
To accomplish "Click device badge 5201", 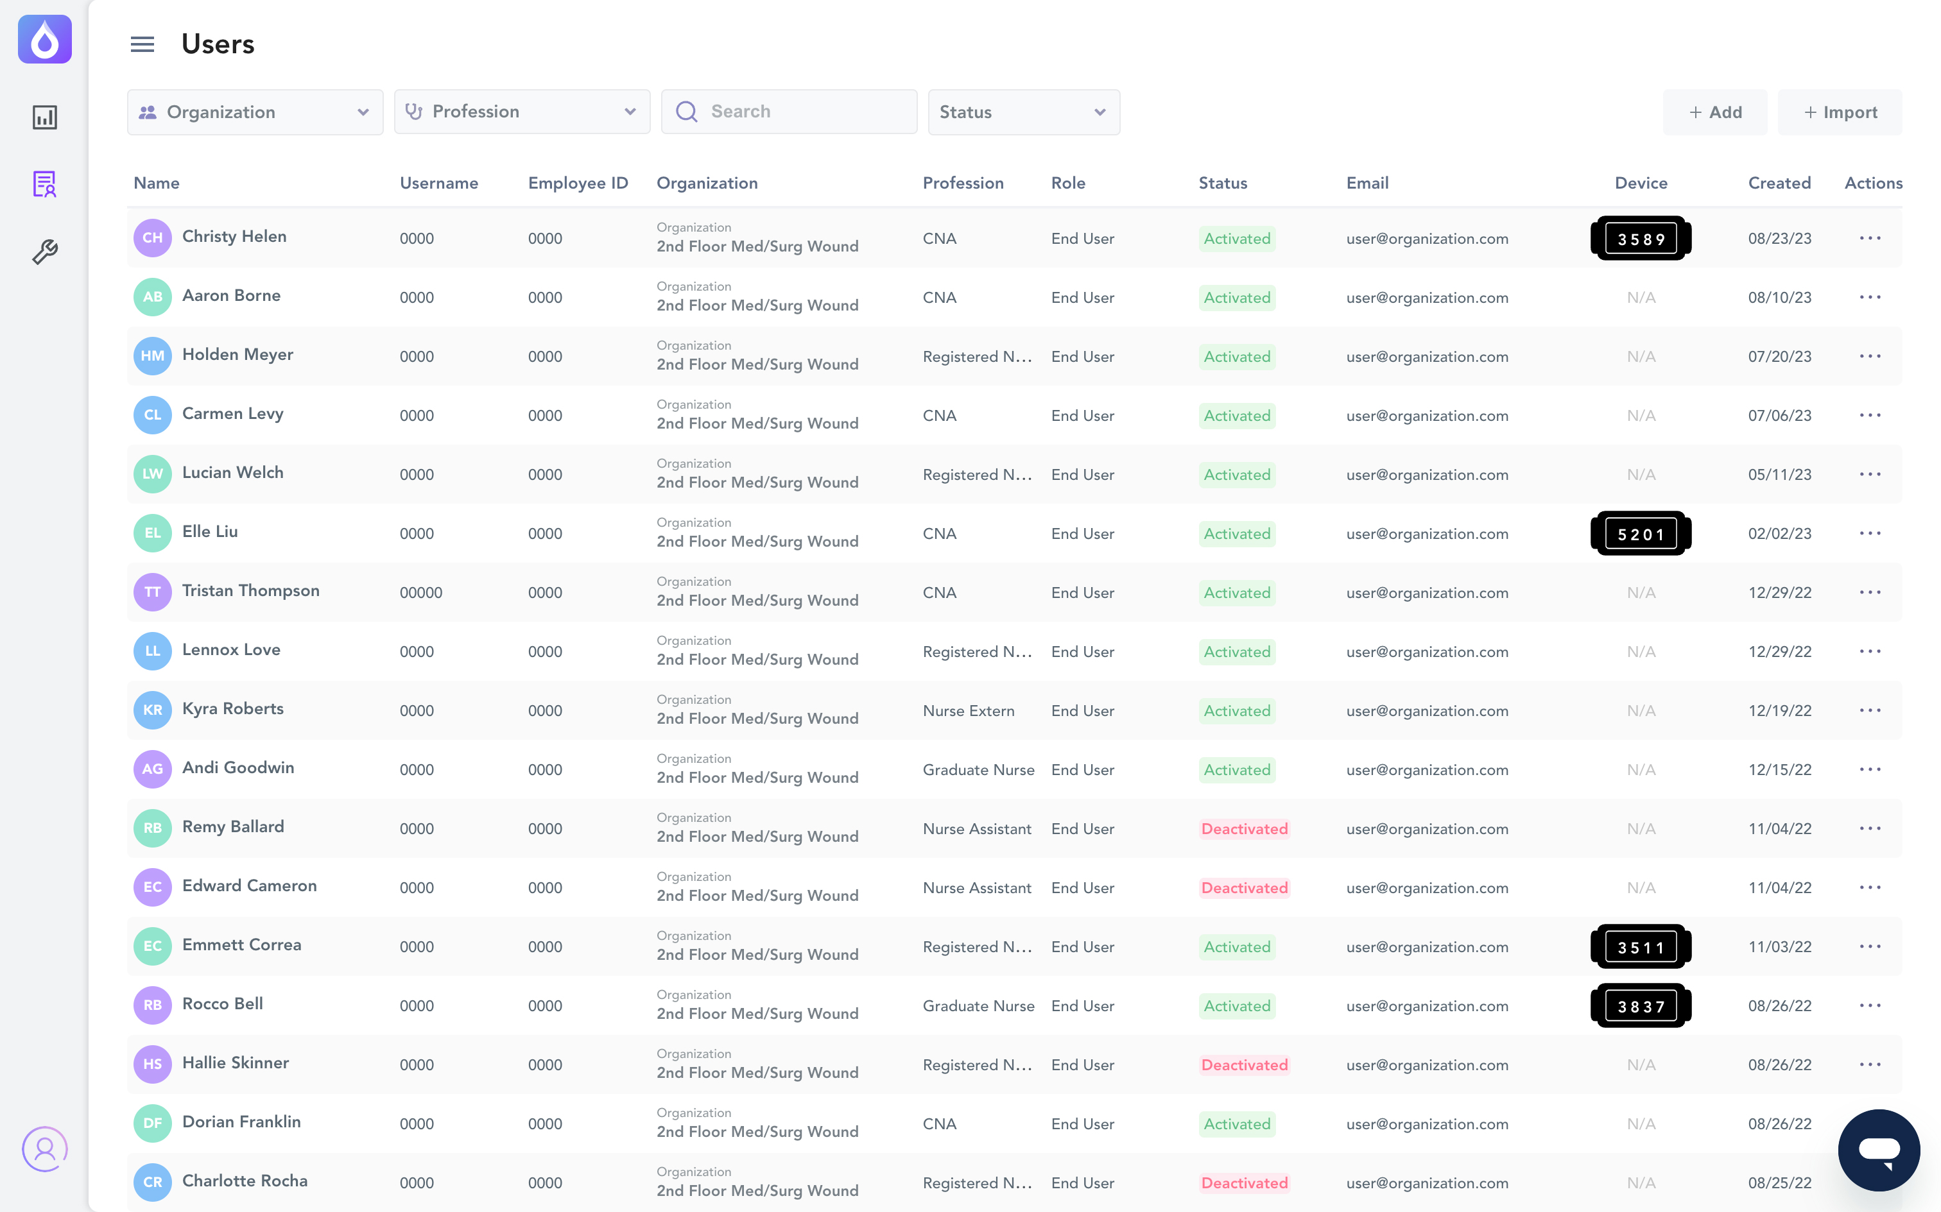I will tap(1641, 533).
